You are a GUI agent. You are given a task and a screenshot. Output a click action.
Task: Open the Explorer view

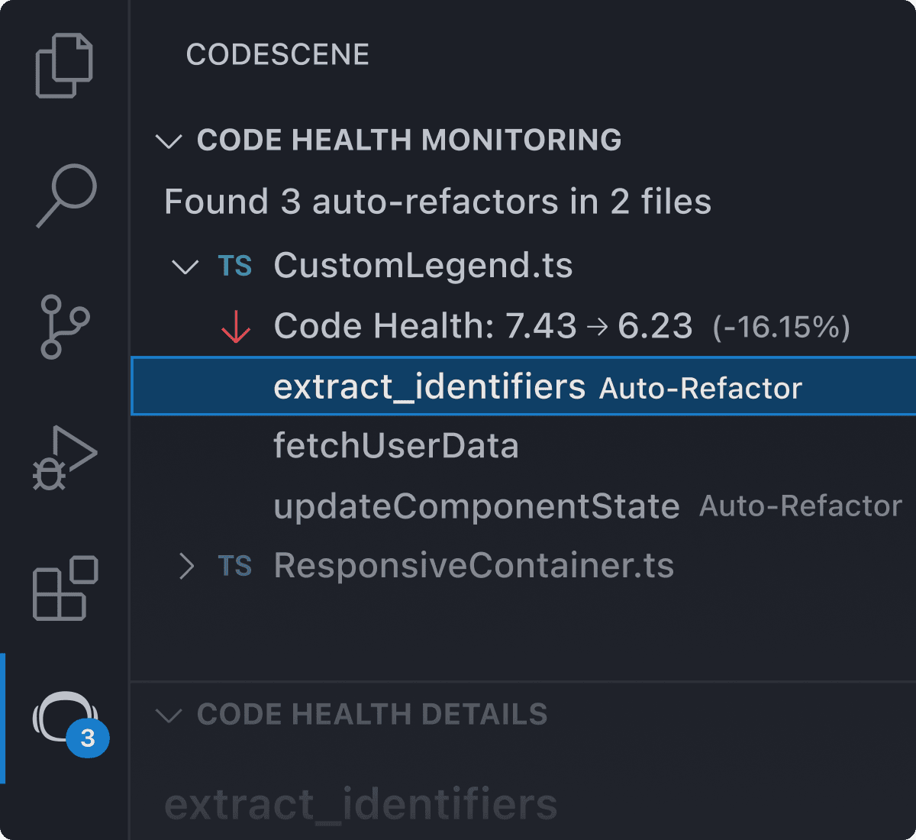65,65
